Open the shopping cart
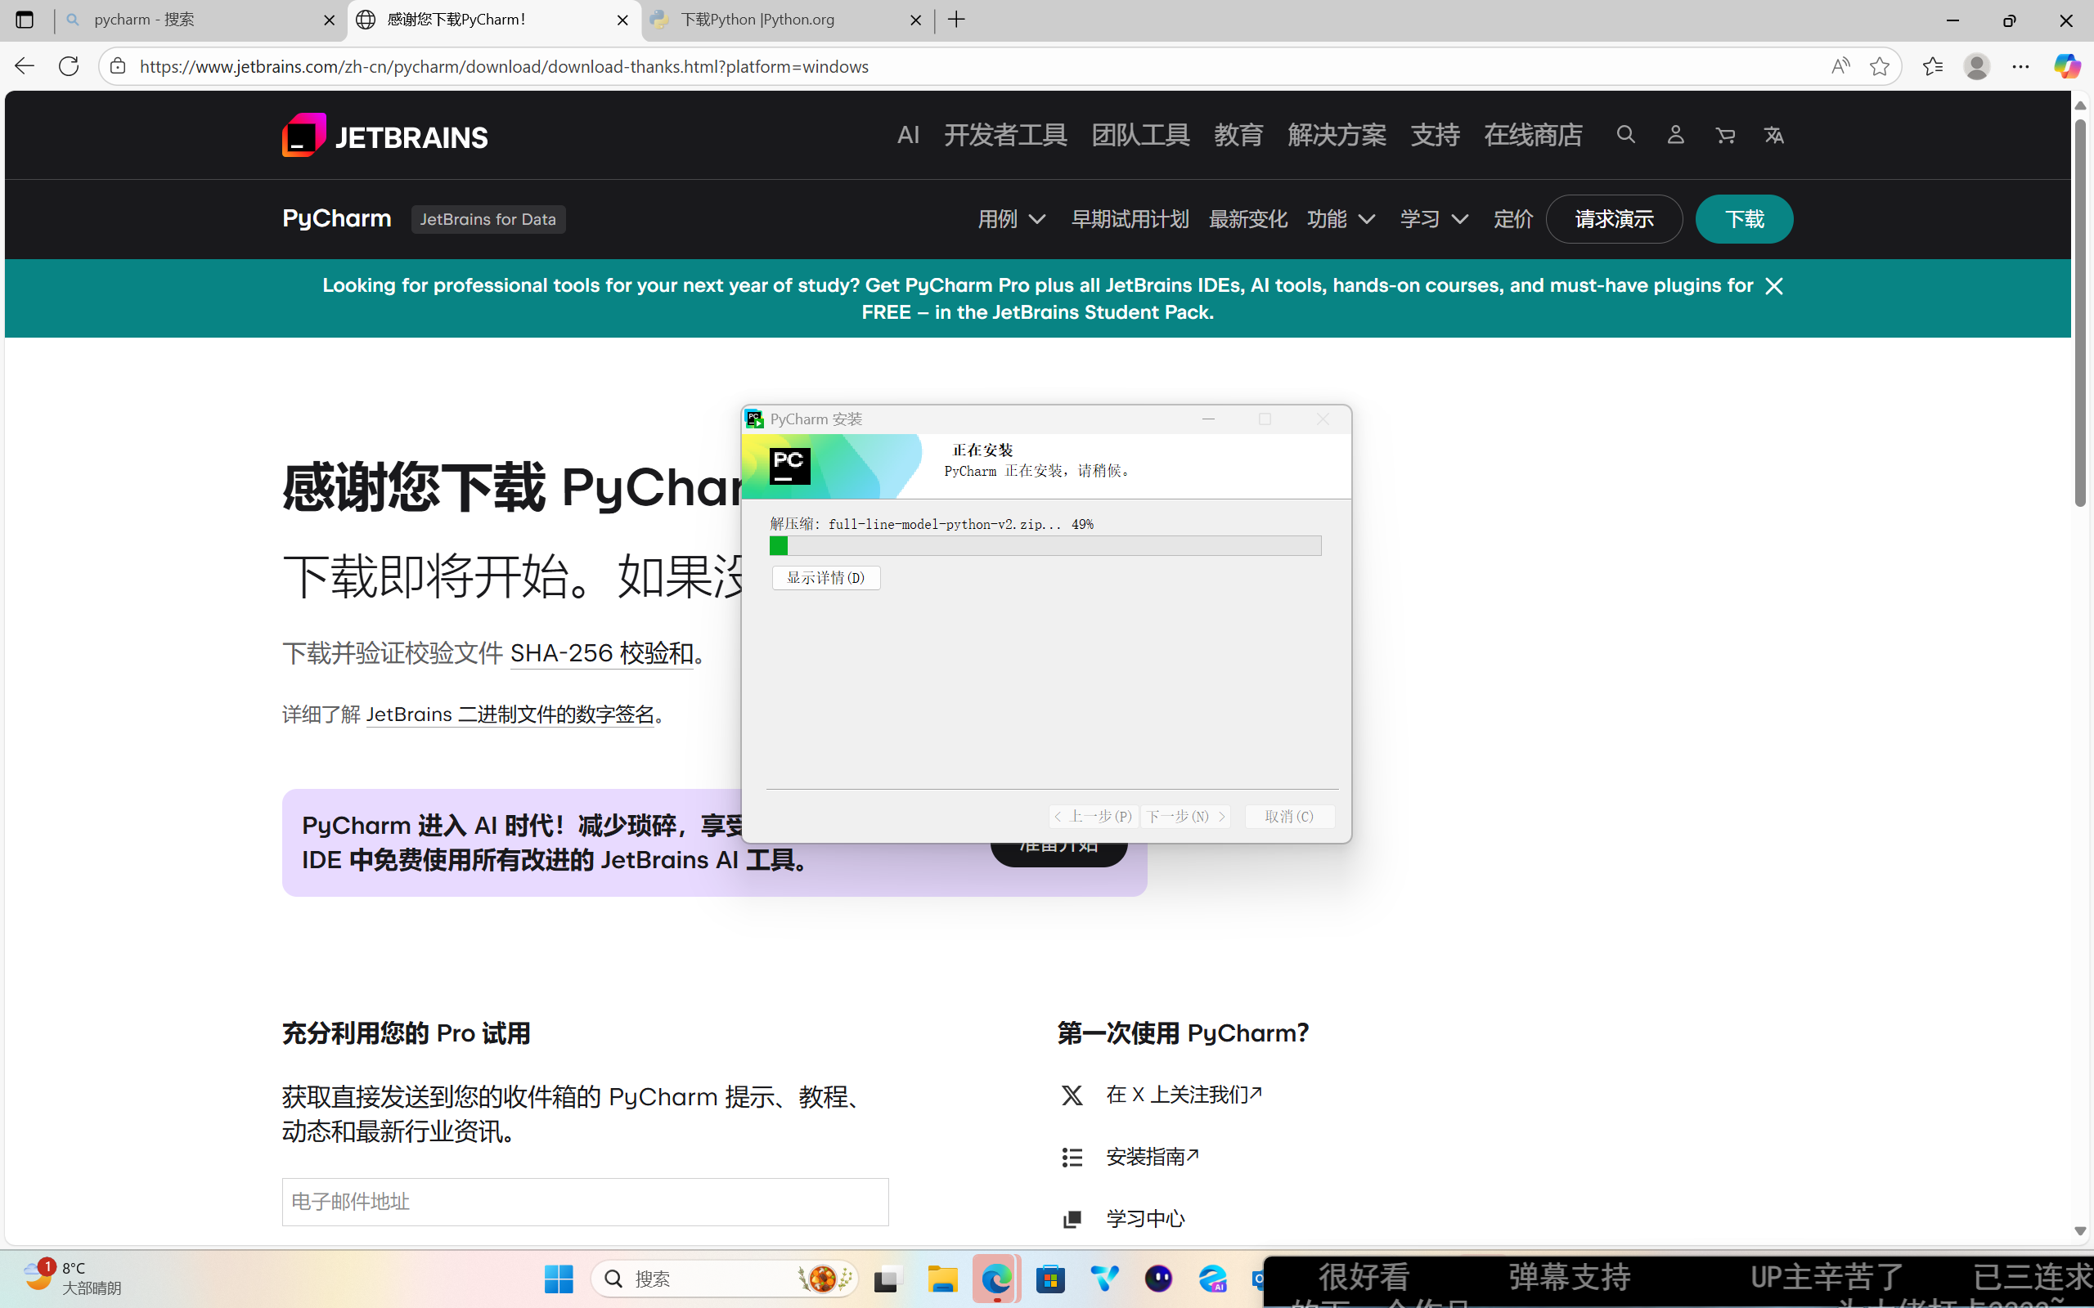2094x1308 pixels. click(x=1725, y=135)
